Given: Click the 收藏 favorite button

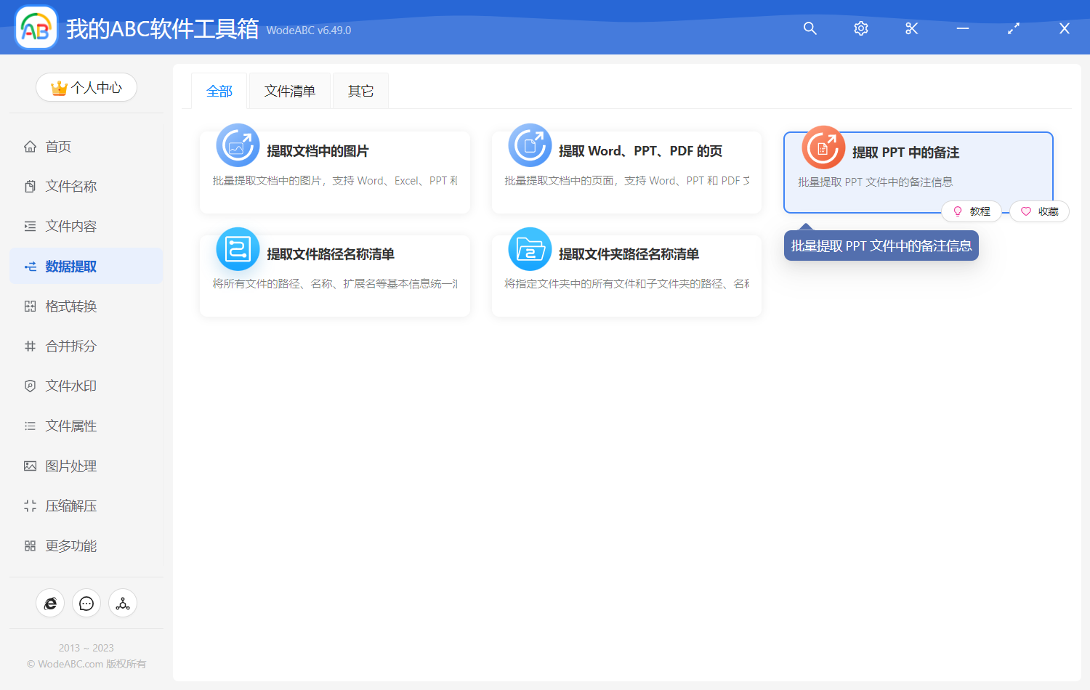Looking at the screenshot, I should tap(1039, 211).
